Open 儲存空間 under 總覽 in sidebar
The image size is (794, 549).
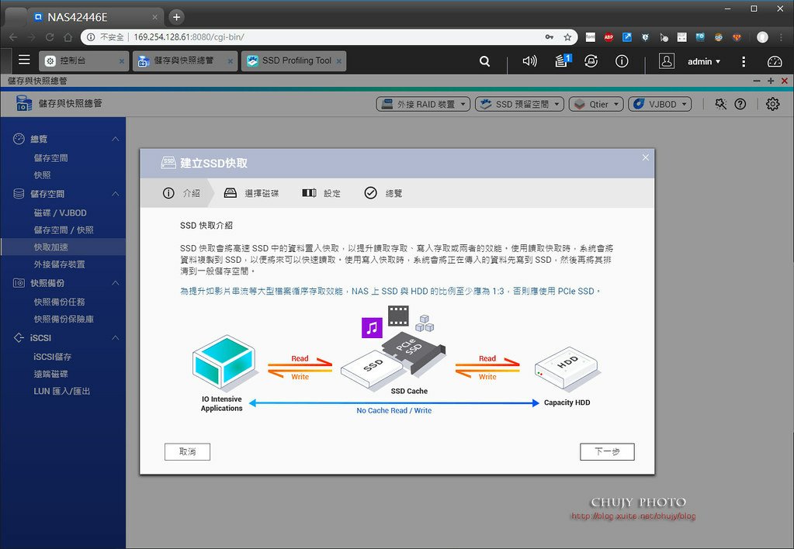tap(50, 158)
